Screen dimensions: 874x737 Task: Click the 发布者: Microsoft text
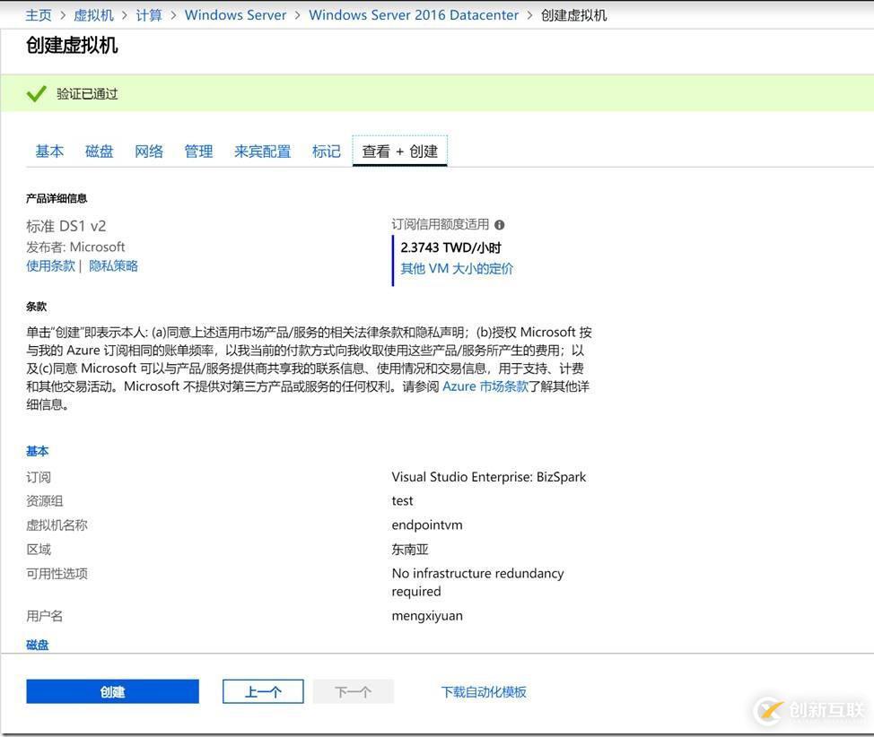click(x=75, y=247)
